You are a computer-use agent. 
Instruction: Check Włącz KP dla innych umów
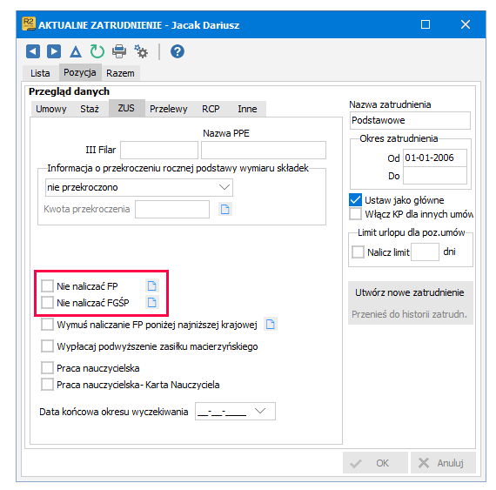point(355,214)
